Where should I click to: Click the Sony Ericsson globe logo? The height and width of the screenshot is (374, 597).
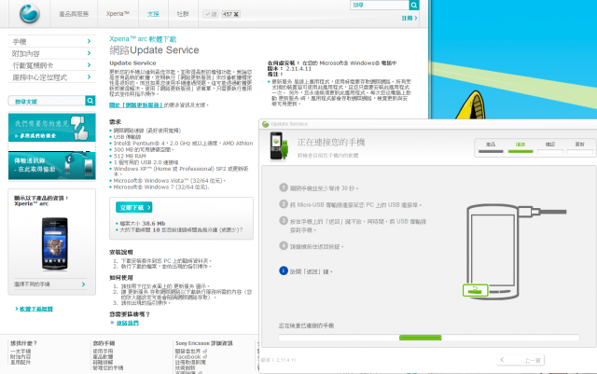point(30,13)
